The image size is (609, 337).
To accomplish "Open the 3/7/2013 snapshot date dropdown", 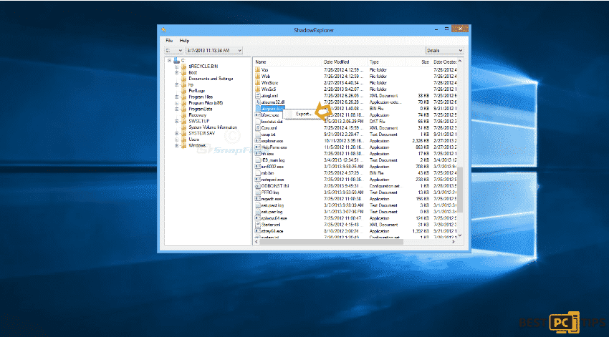I will (x=214, y=50).
